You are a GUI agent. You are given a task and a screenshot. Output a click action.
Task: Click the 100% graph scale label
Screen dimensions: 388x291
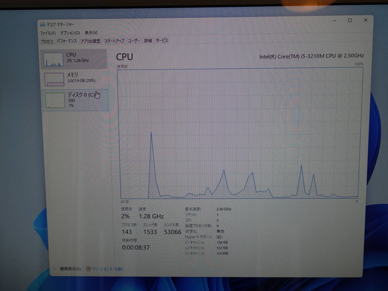359,64
